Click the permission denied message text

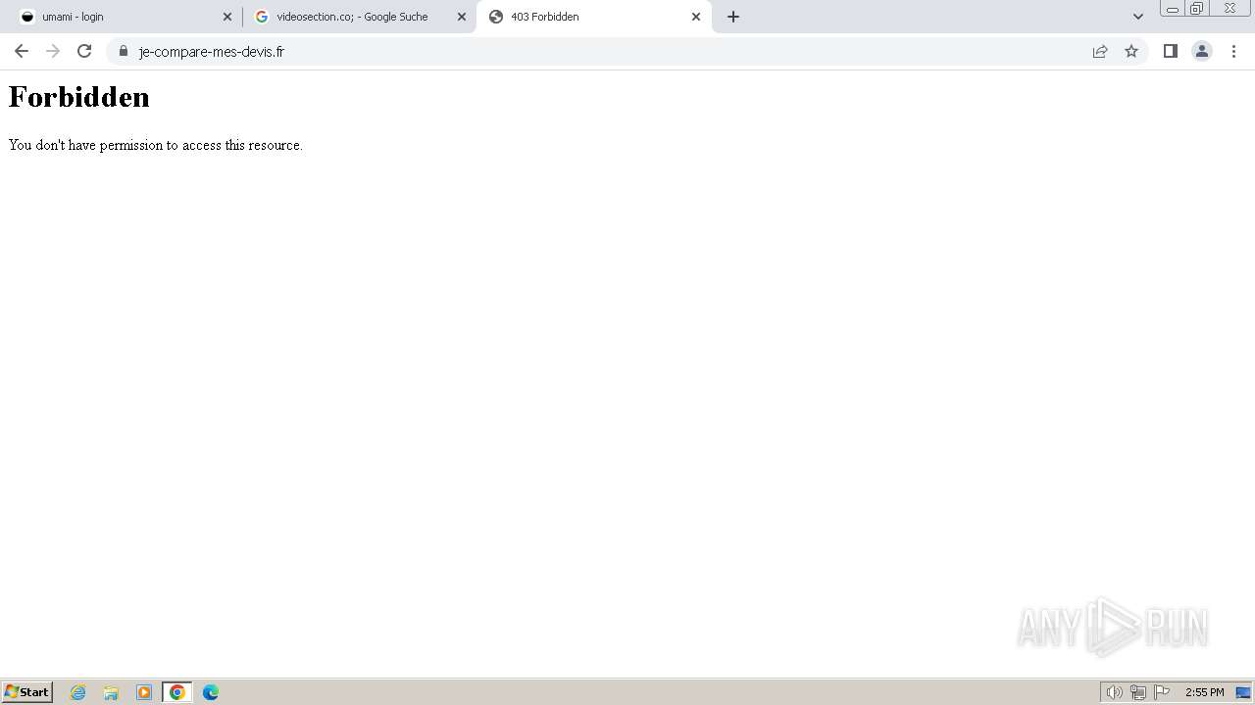156,145
